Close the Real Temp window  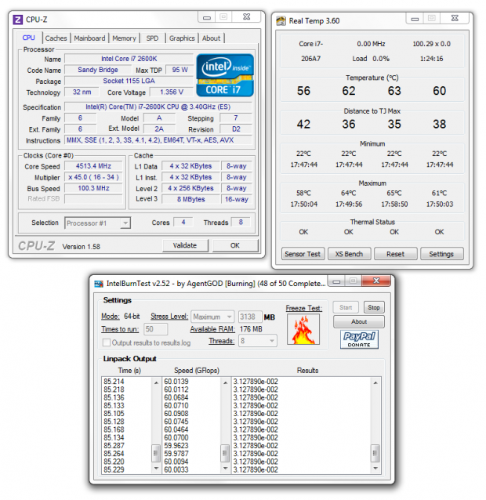click(x=455, y=19)
